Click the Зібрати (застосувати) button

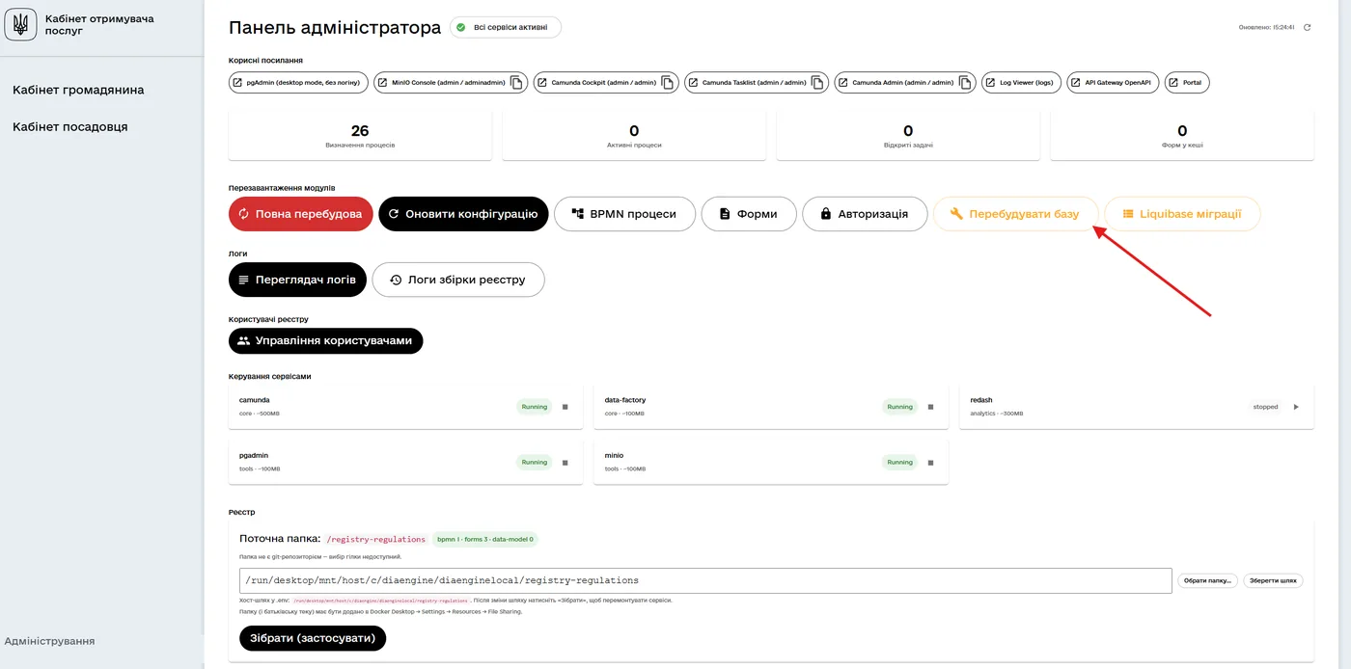tap(313, 638)
